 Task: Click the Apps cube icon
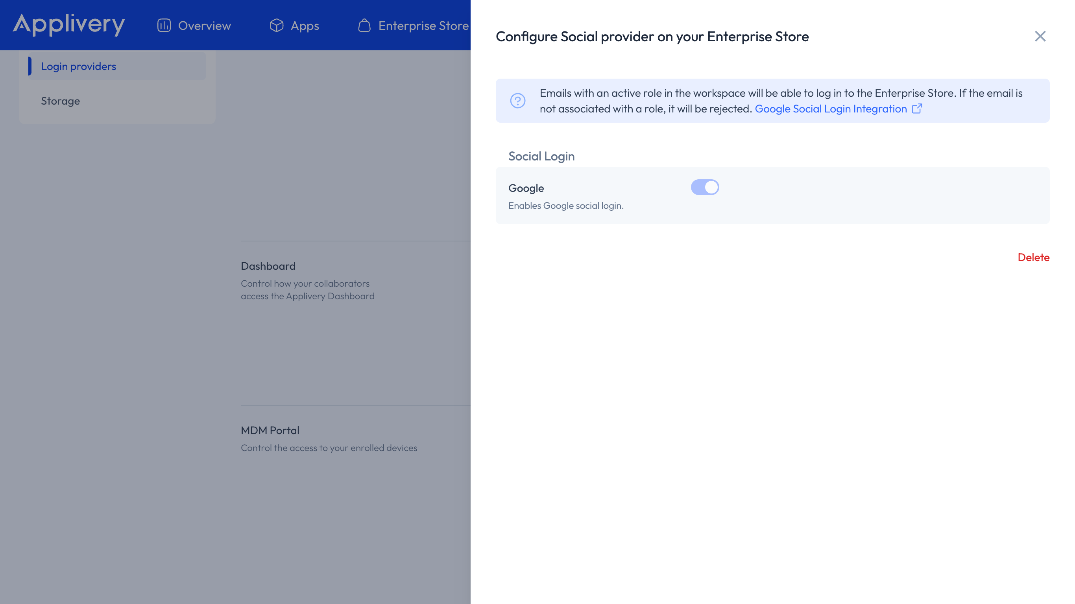click(x=276, y=25)
